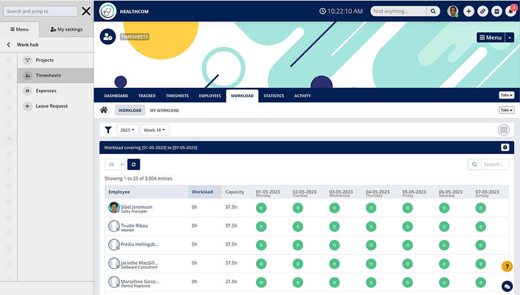This screenshot has width=520, height=295.
Task: Switch to the Employees tab
Action: click(x=210, y=96)
